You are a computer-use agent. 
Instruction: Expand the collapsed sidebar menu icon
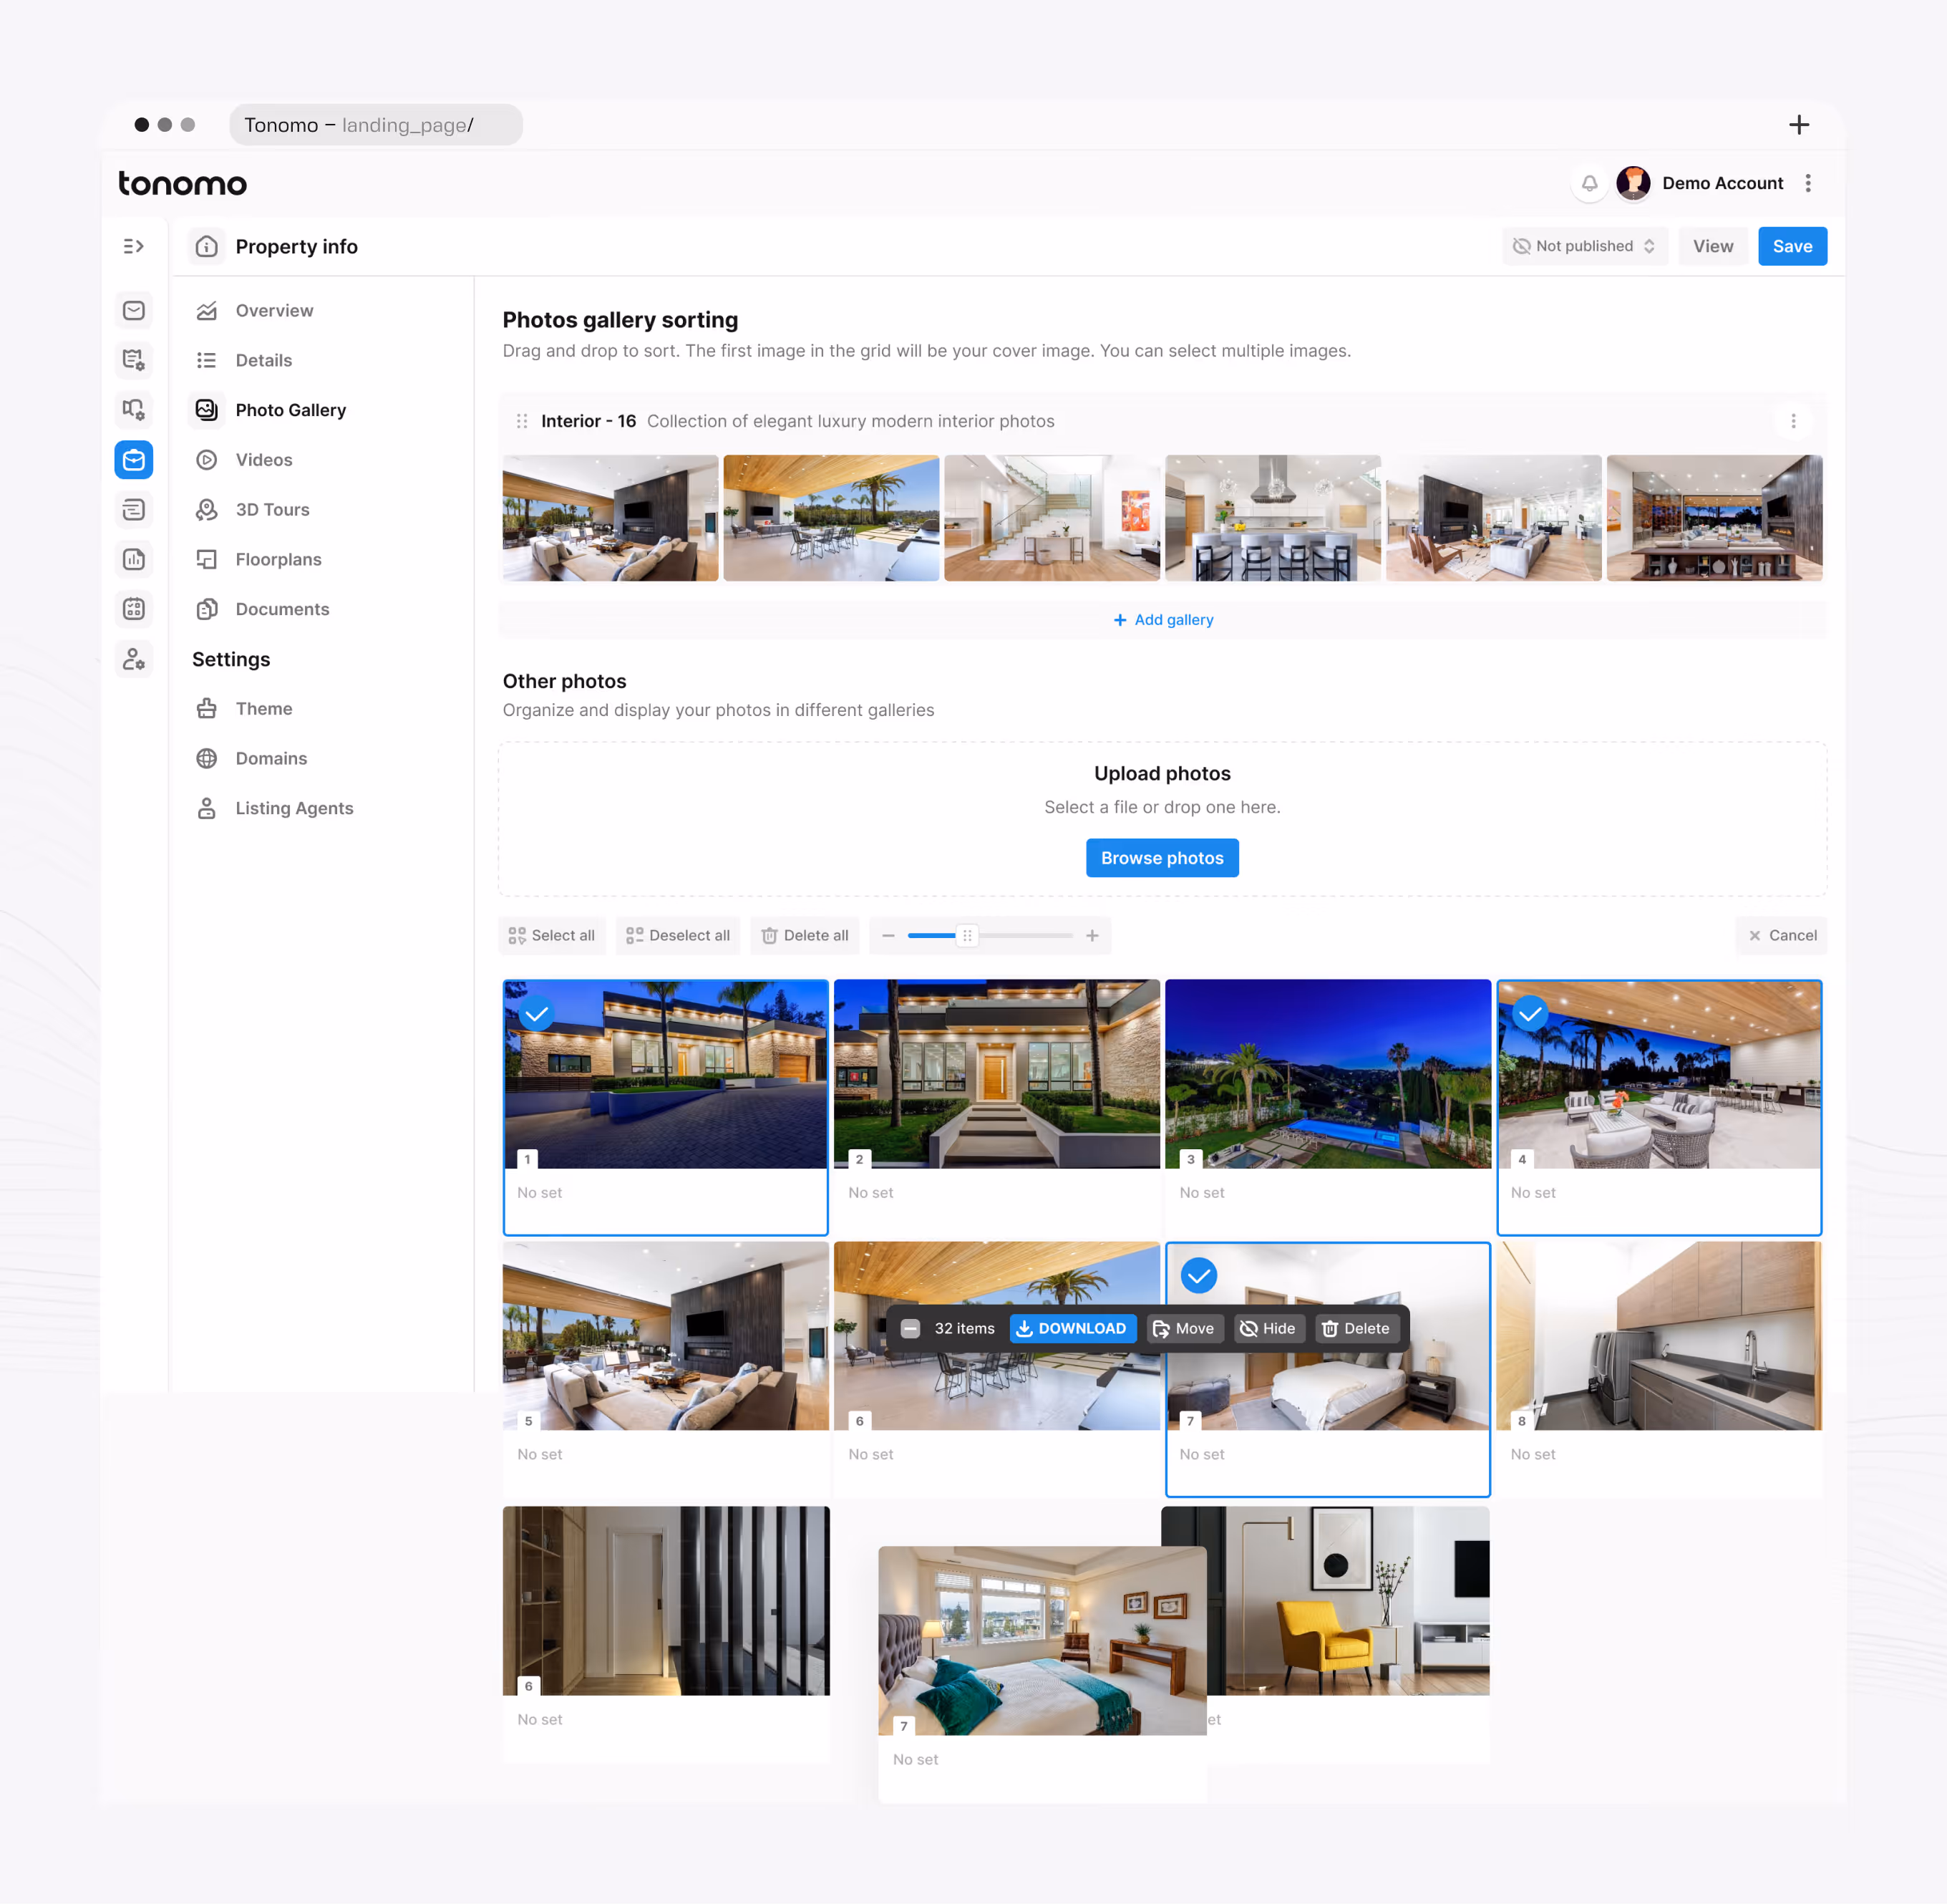tap(133, 246)
